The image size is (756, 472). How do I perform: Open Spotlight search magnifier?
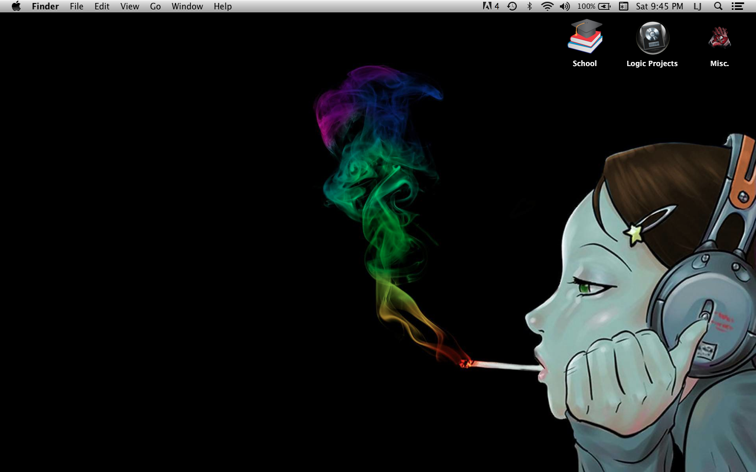pyautogui.click(x=718, y=6)
